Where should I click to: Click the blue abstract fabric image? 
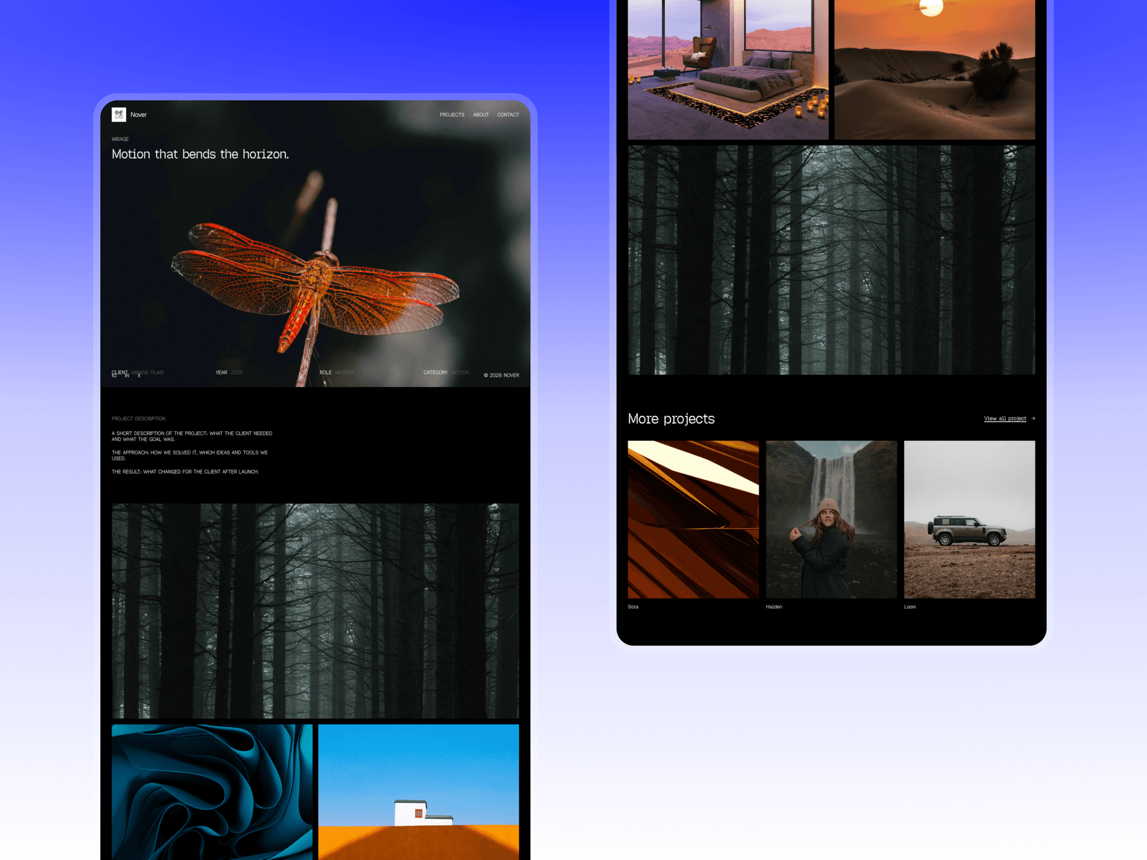point(212,792)
